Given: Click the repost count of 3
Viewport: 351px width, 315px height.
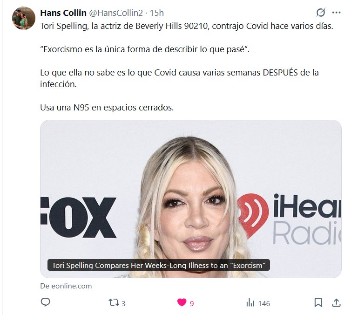Looking at the screenshot, I should click(123, 303).
